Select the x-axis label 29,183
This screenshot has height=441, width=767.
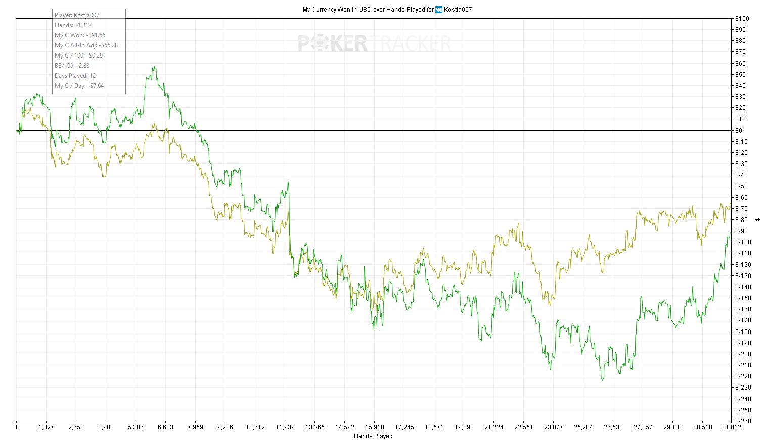672,427
